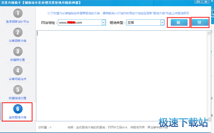
Task: Open step 2 circle icon
Action: pyautogui.click(x=18, y=32)
